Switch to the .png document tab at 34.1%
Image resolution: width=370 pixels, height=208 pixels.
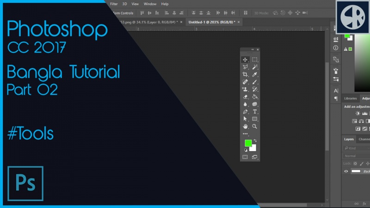pyautogui.click(x=148, y=22)
